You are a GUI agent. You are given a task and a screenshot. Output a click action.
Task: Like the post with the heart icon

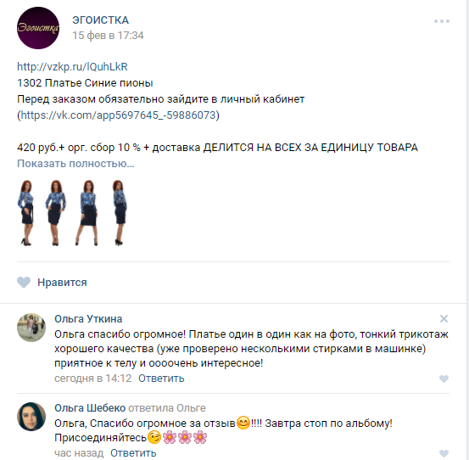click(24, 283)
